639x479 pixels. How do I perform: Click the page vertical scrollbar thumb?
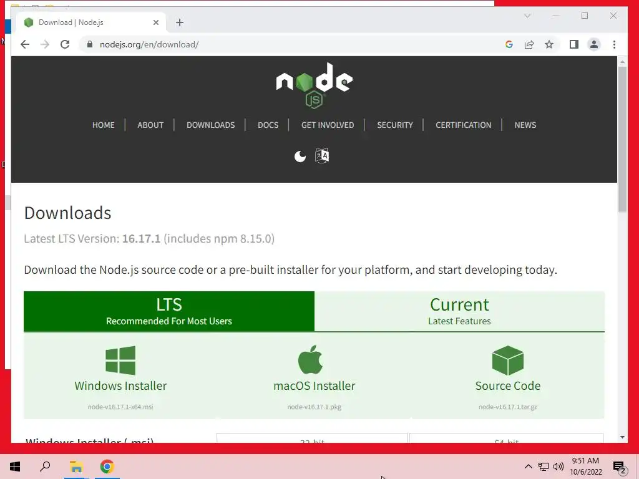coord(622,139)
